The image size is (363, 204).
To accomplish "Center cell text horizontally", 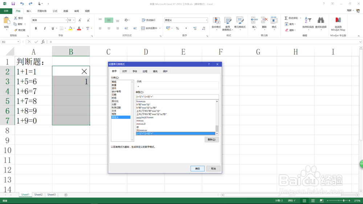I will [109, 28].
